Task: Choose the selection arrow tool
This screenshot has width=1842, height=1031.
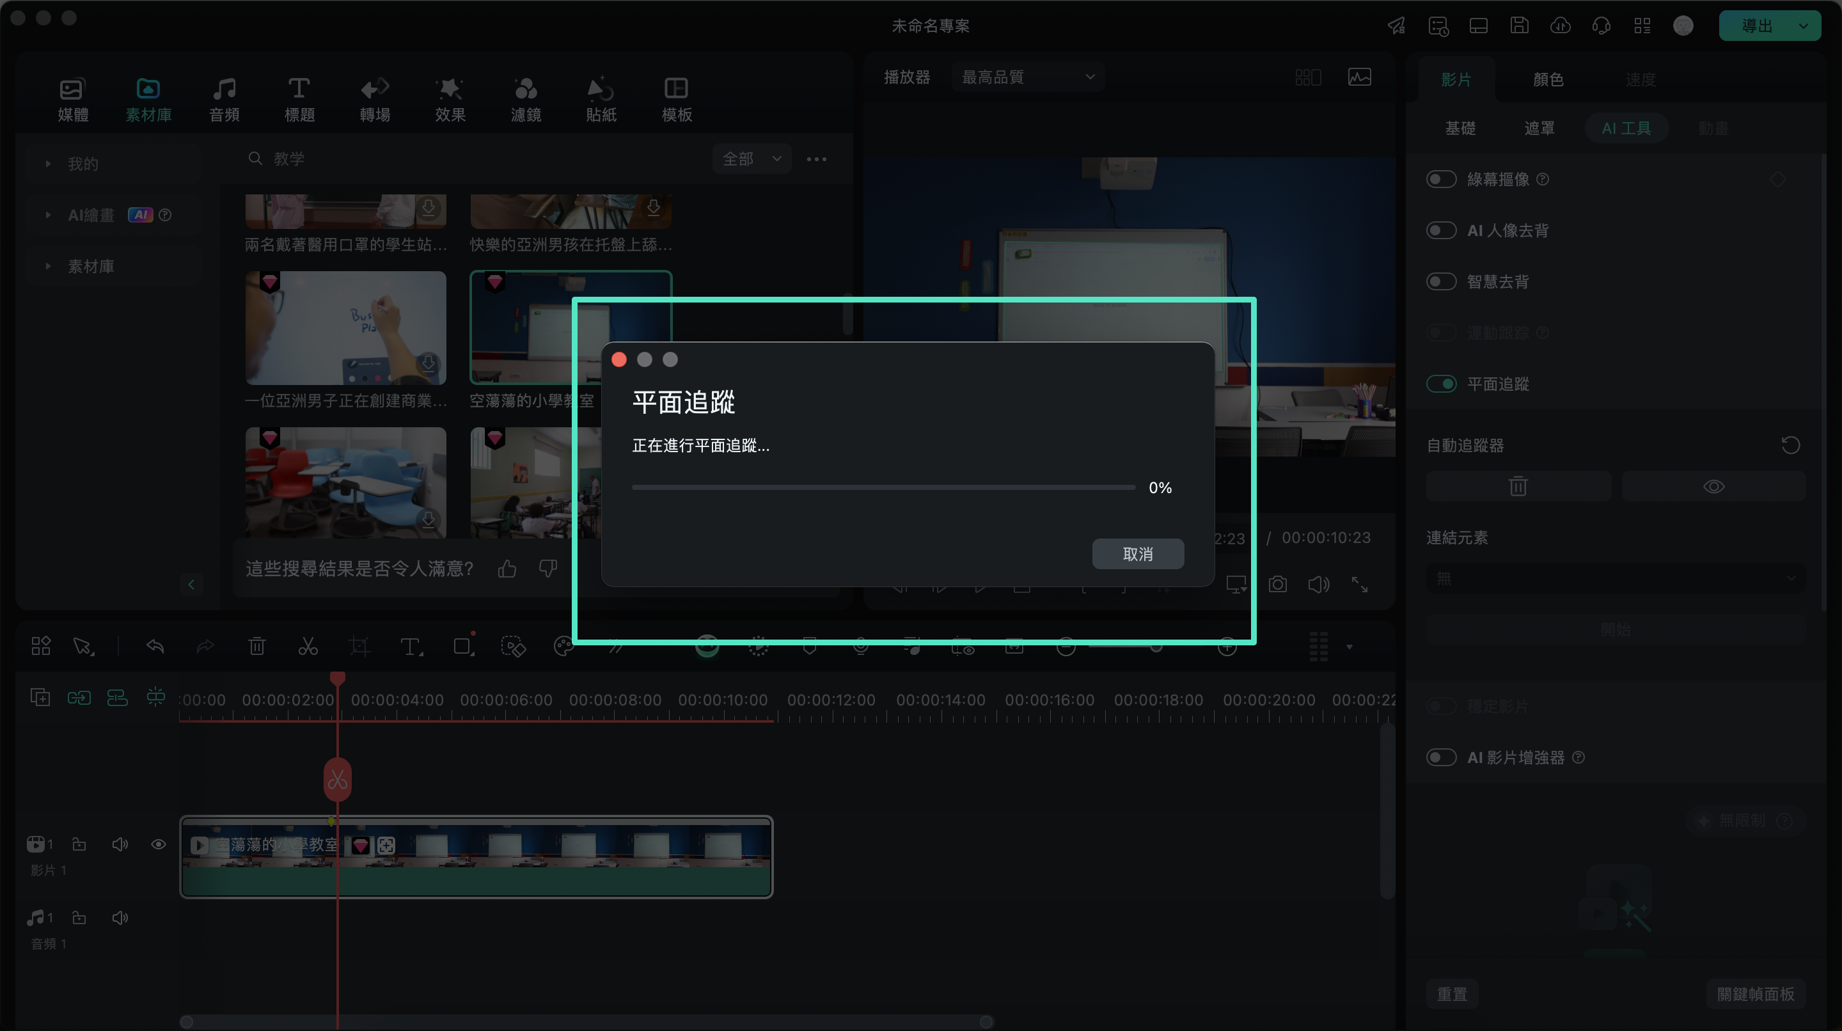Action: pyautogui.click(x=84, y=647)
